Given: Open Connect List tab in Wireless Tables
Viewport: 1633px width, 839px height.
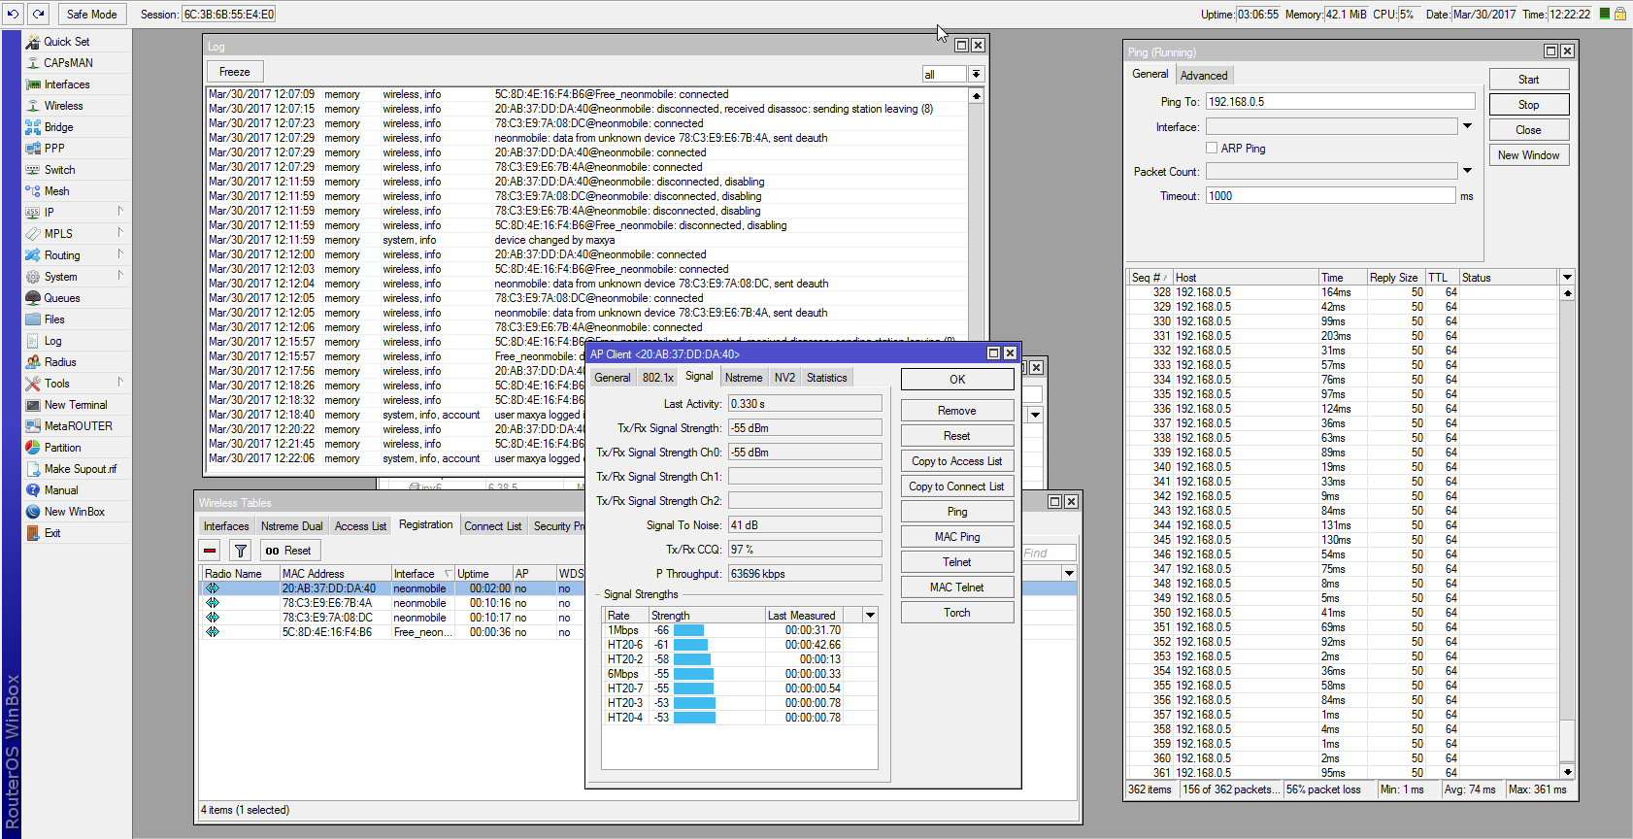Looking at the screenshot, I should pyautogui.click(x=492, y=526).
